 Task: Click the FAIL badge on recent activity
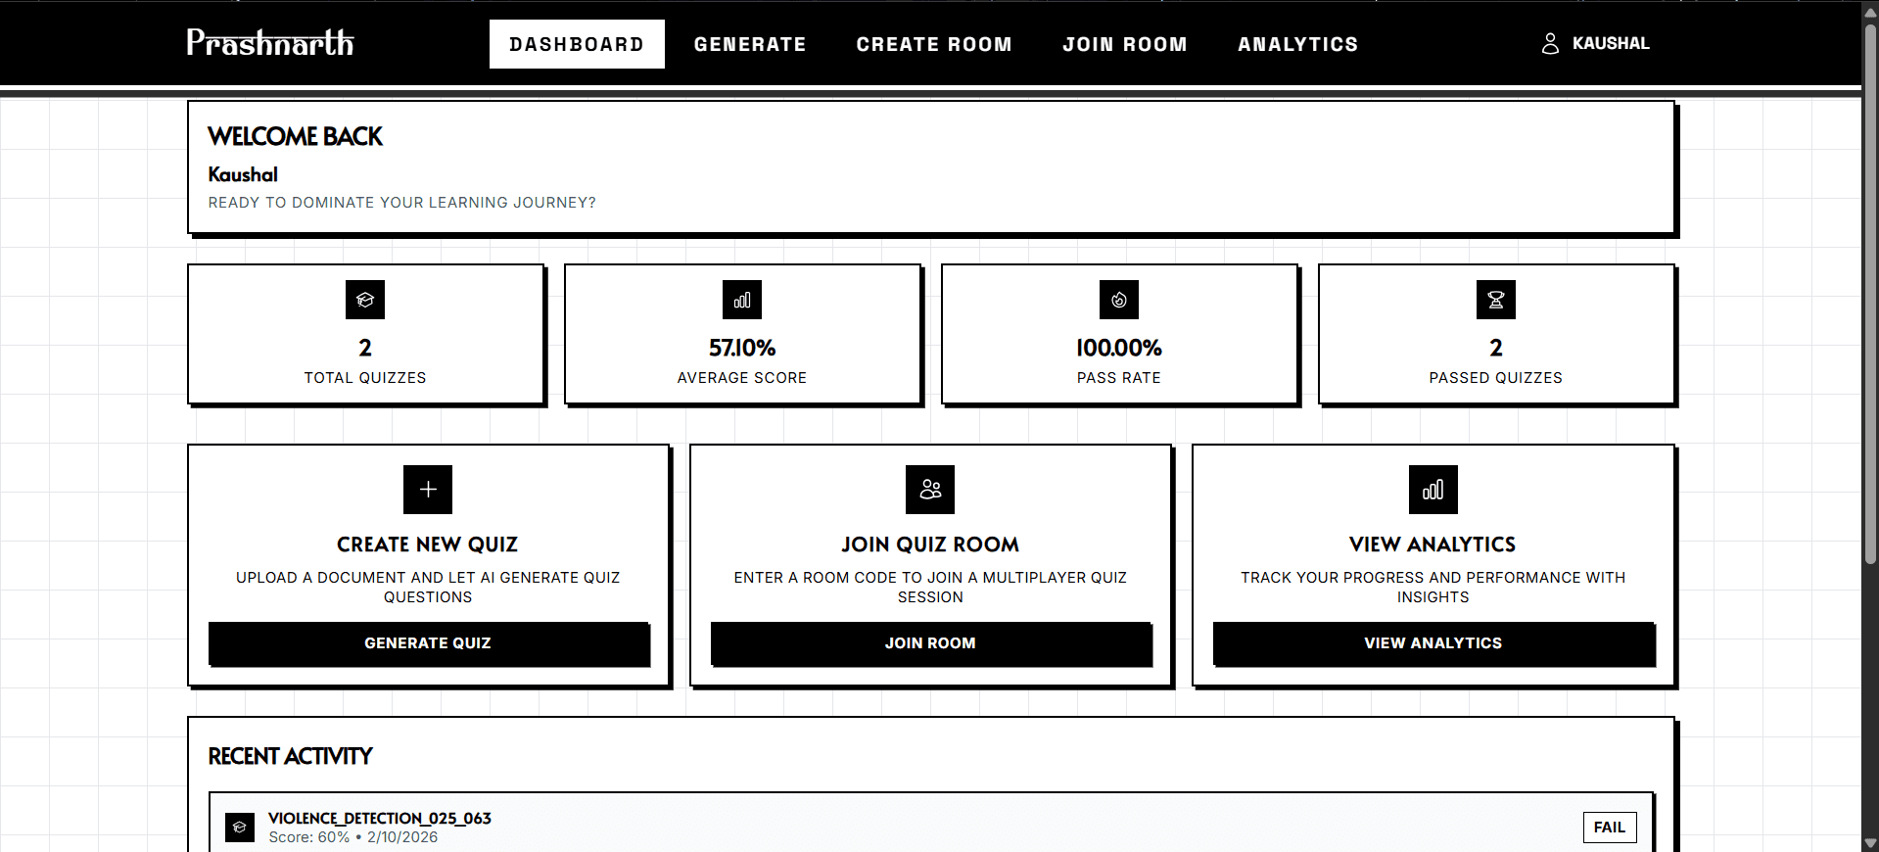click(1609, 828)
